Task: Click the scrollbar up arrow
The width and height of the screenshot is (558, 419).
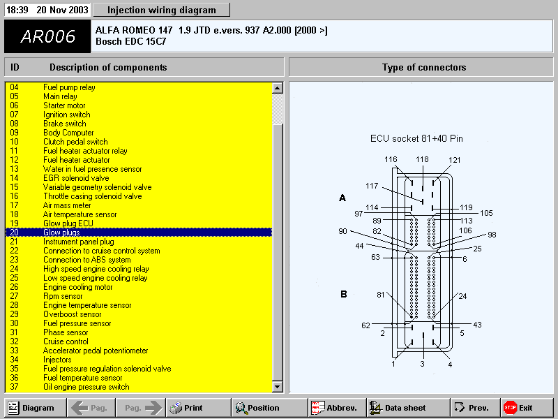Action: pyautogui.click(x=277, y=88)
